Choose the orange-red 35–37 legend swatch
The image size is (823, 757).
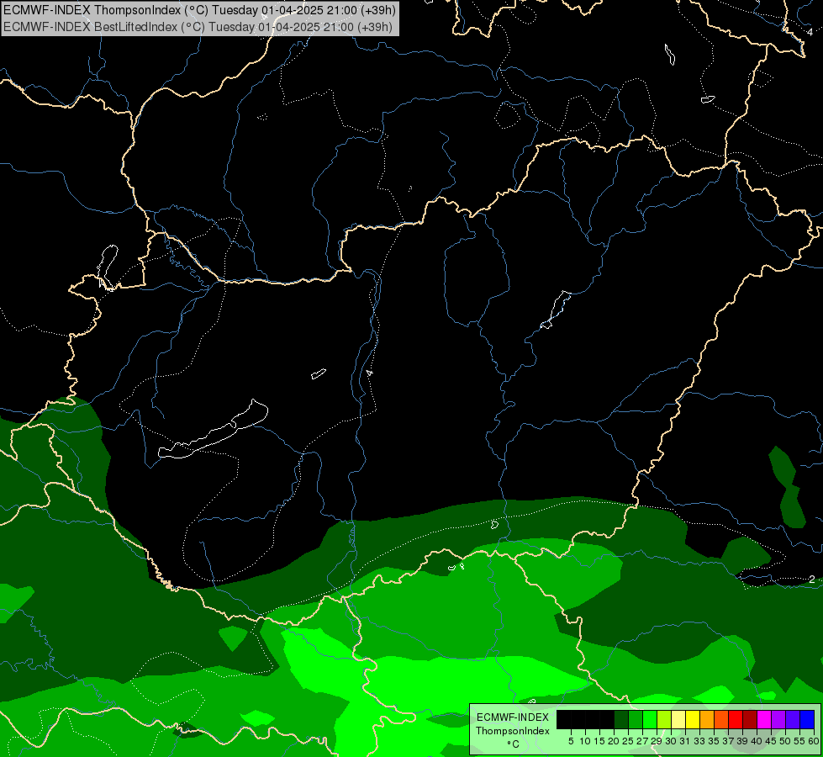721,720
